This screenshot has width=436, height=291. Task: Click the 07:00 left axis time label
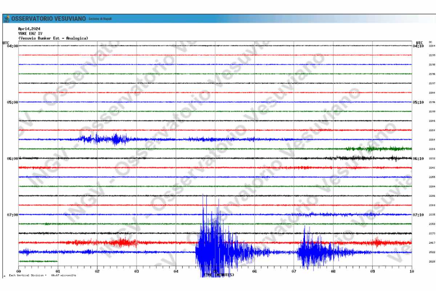[12, 215]
